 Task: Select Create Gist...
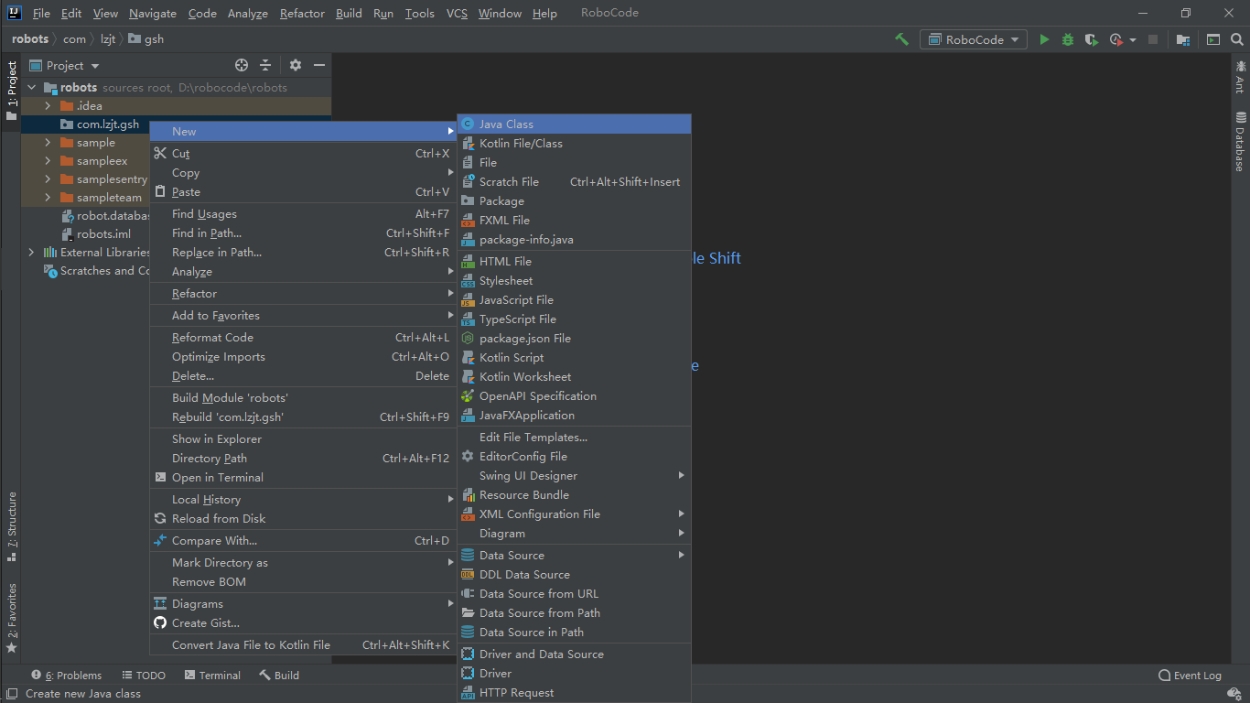click(303, 622)
